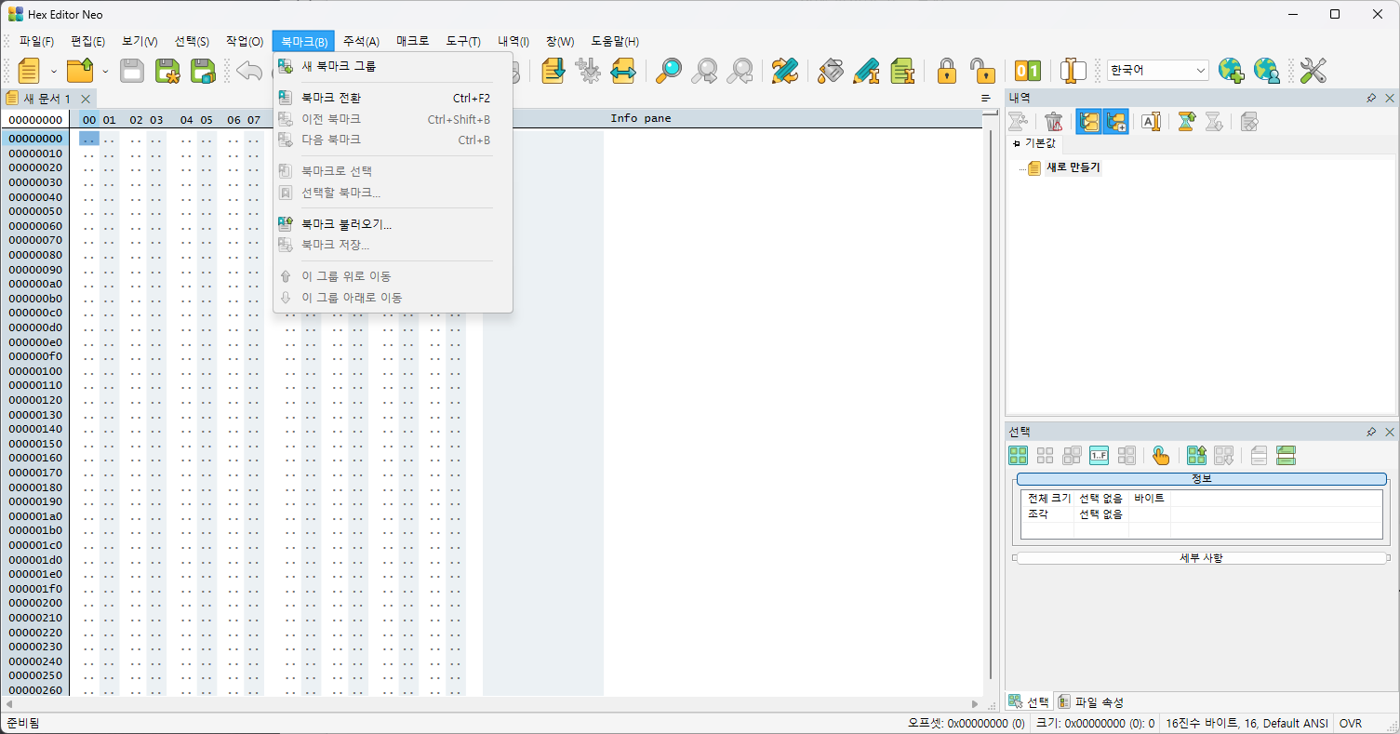Viewport: 1400px width, 734px height.
Task: Click the closed padlock icon
Action: pyautogui.click(x=947, y=71)
